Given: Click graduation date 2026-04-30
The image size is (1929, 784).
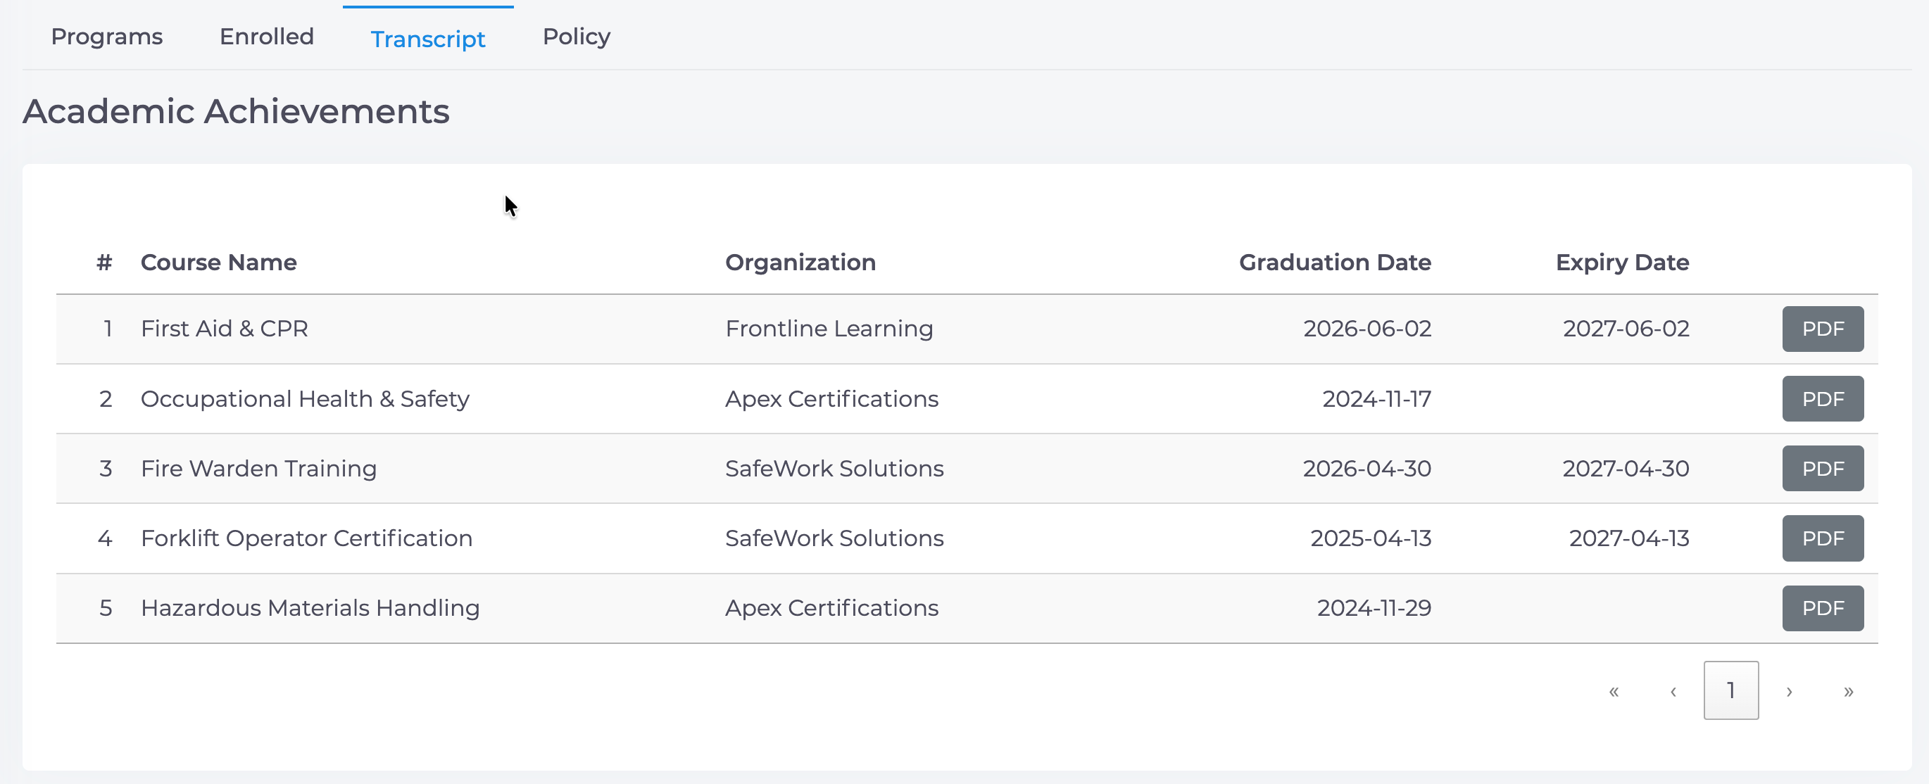Looking at the screenshot, I should (1366, 468).
